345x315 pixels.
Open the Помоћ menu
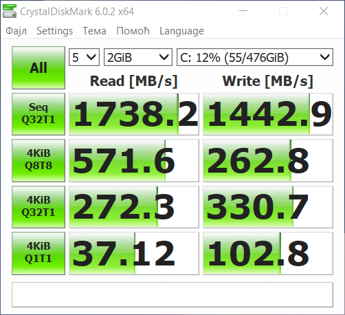pos(133,31)
